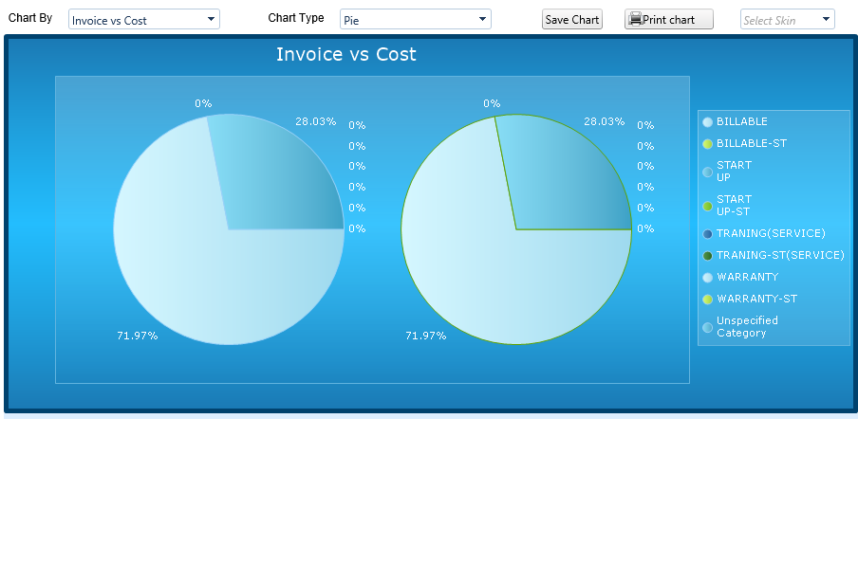Click the START UP-ST legend marker
The image size is (858, 582).
point(707,207)
